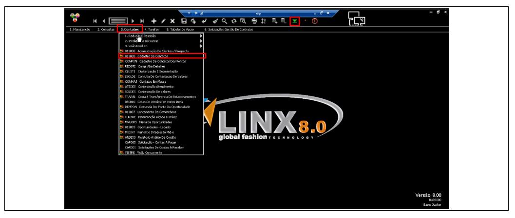Viewport: 515px width, 218px height.
Task: Open 011037 Lancamento De Comentários
Action: (x=161, y=112)
